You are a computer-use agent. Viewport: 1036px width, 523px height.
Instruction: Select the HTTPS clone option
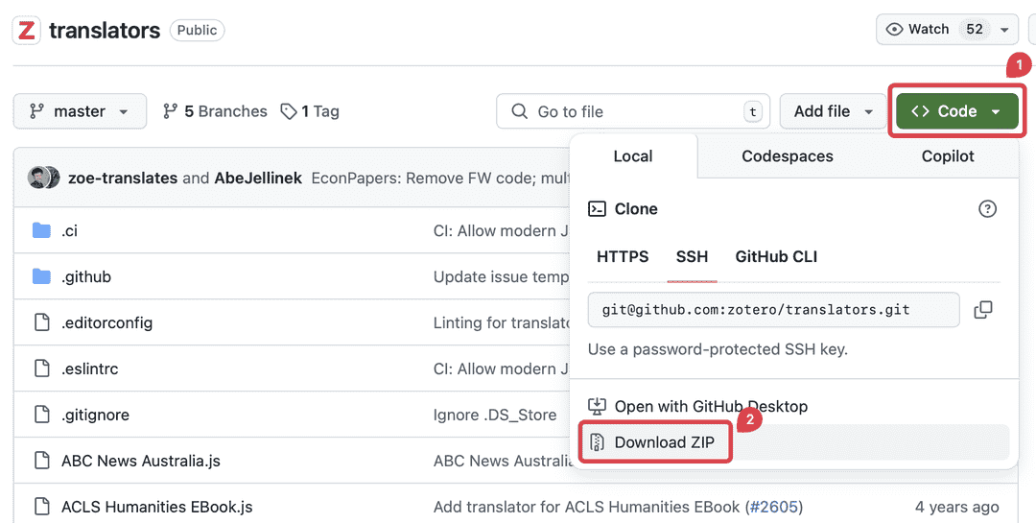coord(623,257)
